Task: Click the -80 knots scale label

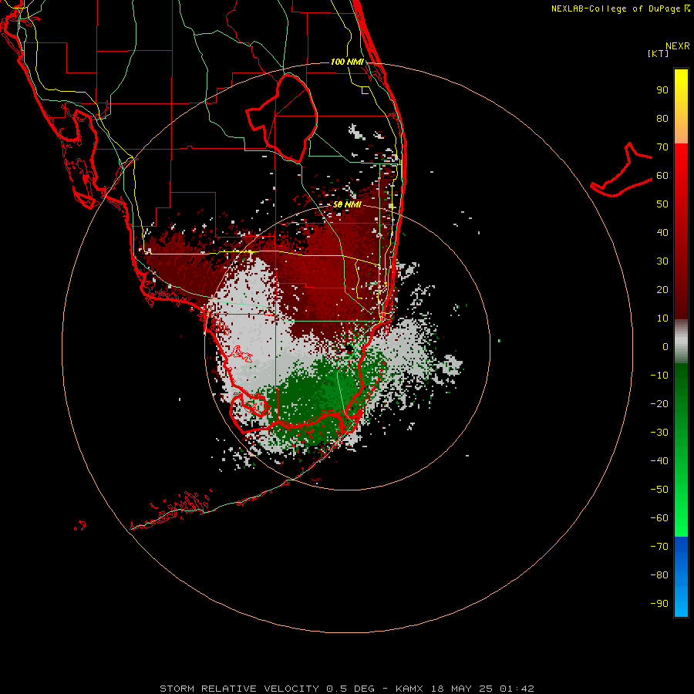Action: pyautogui.click(x=659, y=575)
